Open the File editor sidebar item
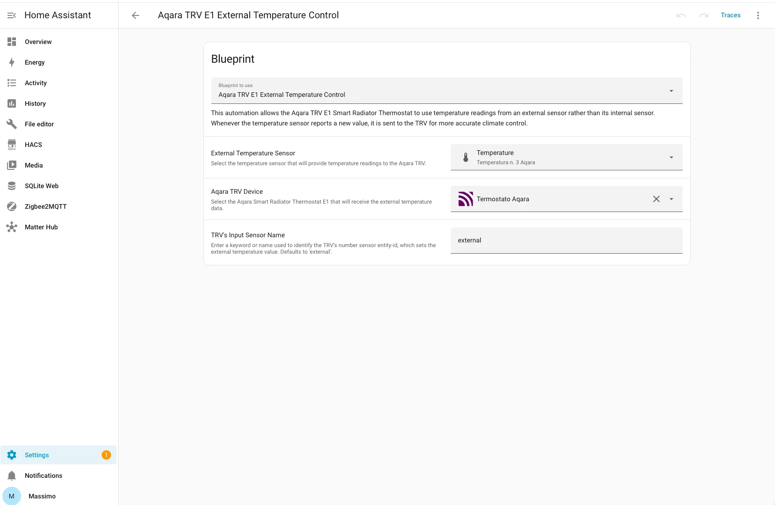 [x=59, y=124]
